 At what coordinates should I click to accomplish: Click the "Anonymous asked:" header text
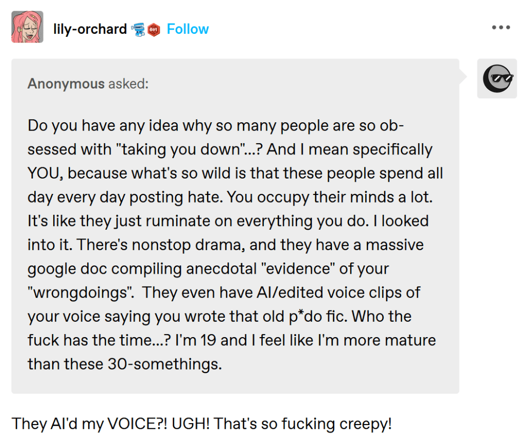88,83
